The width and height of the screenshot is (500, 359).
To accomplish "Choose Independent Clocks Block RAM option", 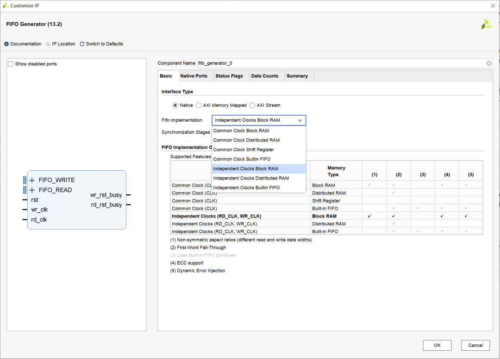I will [259, 169].
